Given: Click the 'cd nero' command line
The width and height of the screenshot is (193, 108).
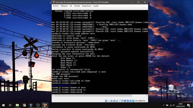Looking at the screenshot, I should [x=69, y=88].
